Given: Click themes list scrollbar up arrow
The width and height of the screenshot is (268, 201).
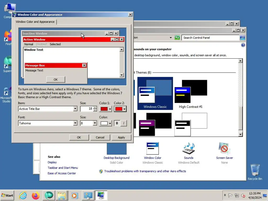Looking at the screenshot, I should [240, 61].
